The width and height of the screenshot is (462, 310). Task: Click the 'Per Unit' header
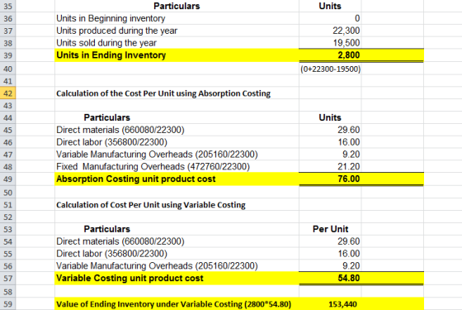pyautogui.click(x=330, y=229)
